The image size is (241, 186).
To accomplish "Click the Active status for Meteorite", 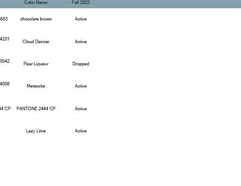I will coord(81,86).
